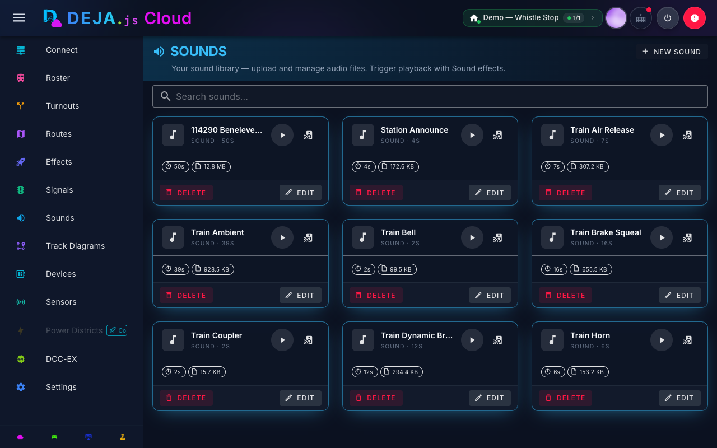Click the speaker cast icon on Train Horn card
The height and width of the screenshot is (448, 717).
pos(687,340)
